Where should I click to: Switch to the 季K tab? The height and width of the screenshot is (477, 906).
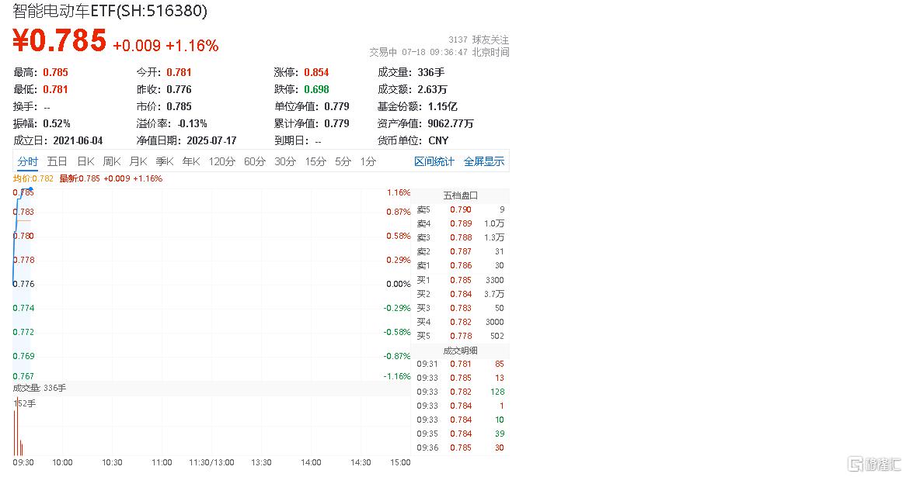point(165,161)
